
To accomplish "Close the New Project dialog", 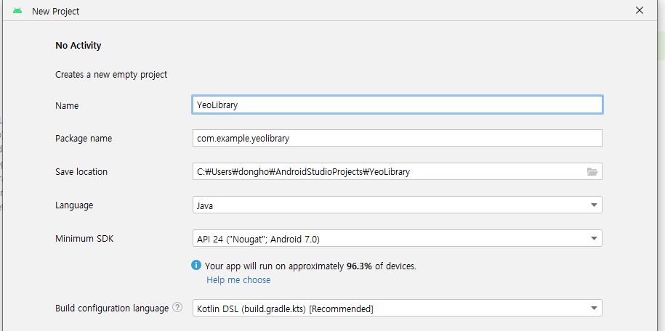I will coord(639,11).
